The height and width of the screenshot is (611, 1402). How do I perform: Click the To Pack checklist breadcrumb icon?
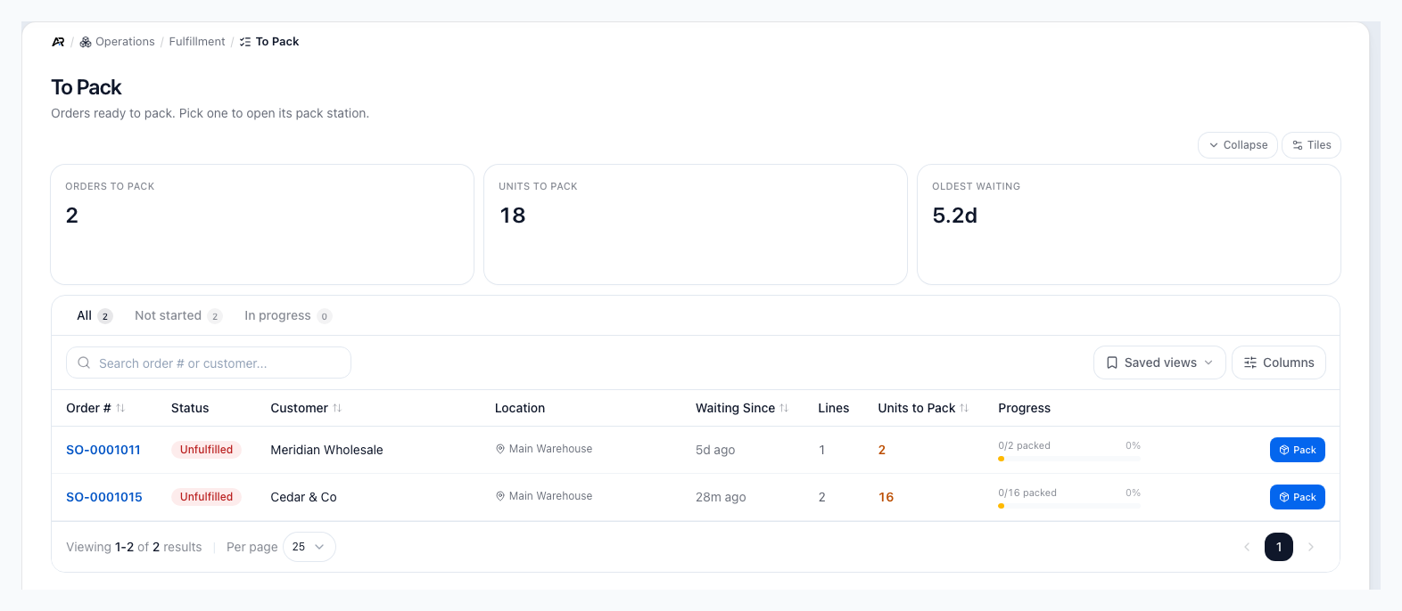(245, 42)
